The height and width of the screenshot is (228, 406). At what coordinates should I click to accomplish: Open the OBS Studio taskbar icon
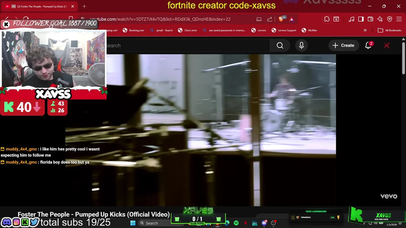point(273,223)
